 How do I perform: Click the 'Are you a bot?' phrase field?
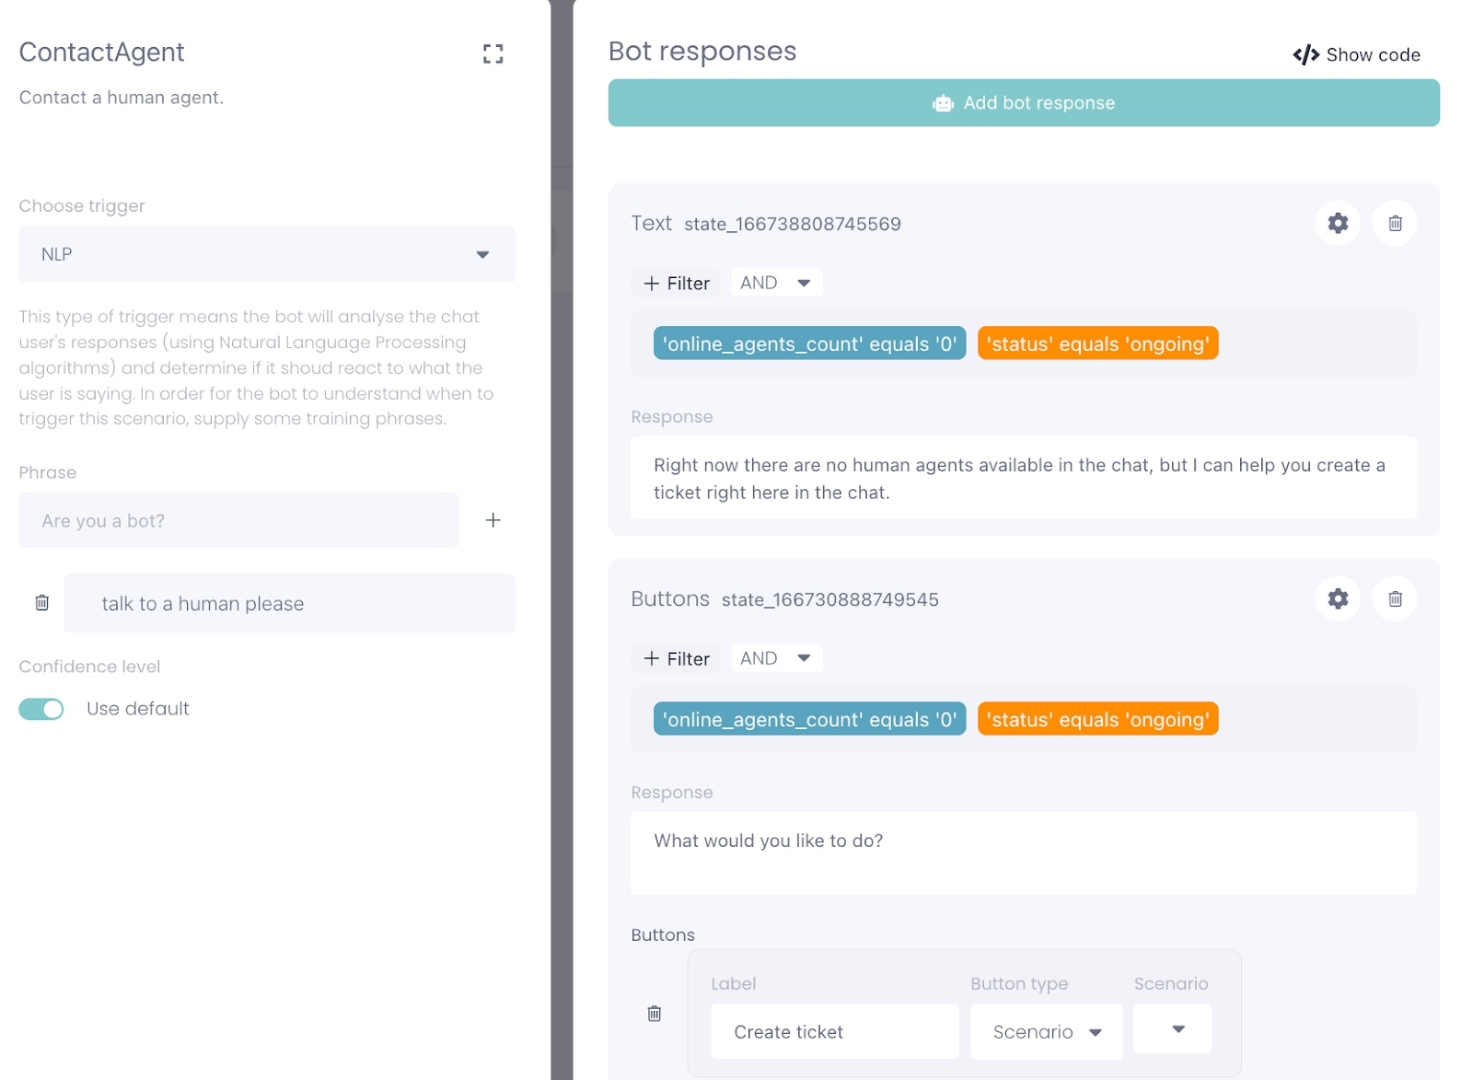238,520
